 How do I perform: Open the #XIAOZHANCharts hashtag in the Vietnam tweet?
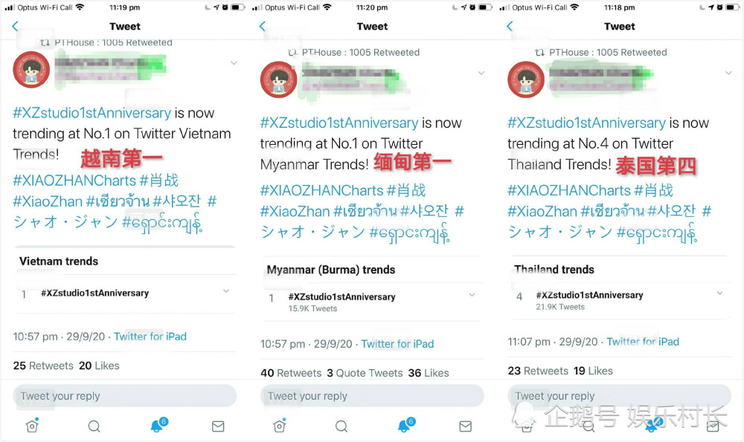(74, 181)
